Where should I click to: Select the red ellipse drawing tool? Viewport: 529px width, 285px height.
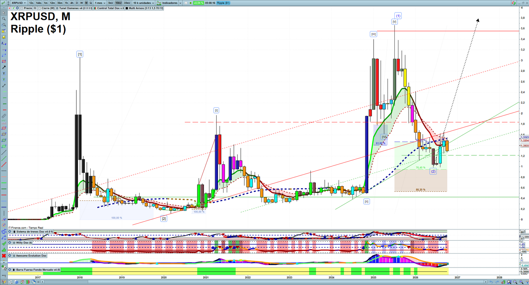coord(4,128)
